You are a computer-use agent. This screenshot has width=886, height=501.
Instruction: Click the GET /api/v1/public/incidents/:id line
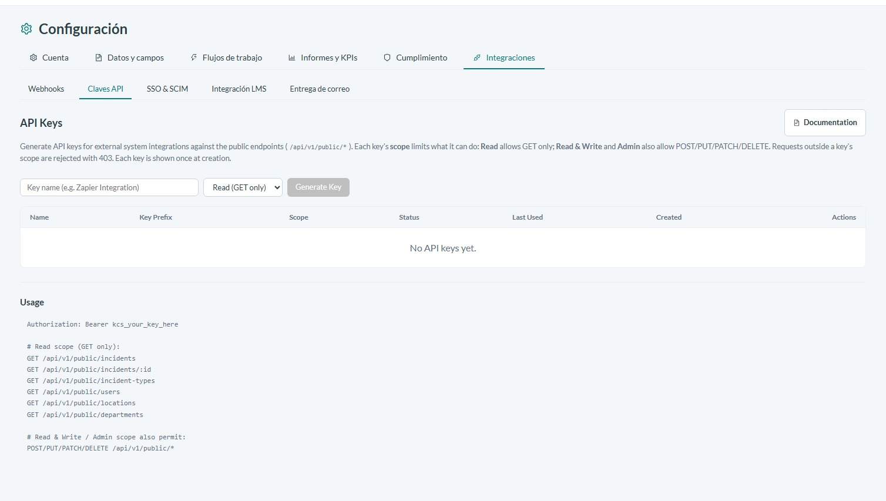[89, 369]
